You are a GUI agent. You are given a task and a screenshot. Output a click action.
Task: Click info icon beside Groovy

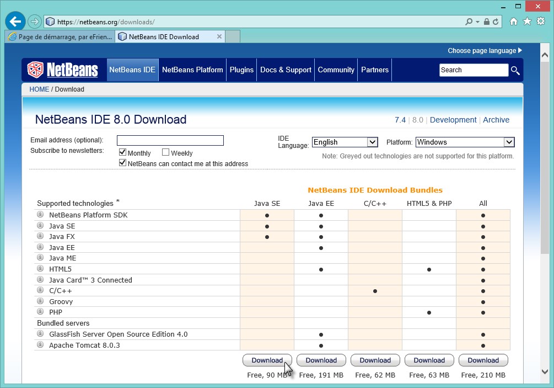[x=40, y=301]
